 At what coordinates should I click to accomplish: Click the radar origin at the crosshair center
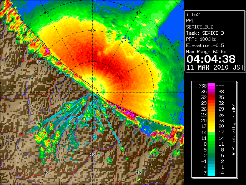(92, 92)
